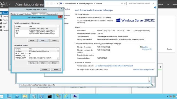Click Eliminar under user variables
Viewport: 177px width, 99px height.
click(54, 40)
